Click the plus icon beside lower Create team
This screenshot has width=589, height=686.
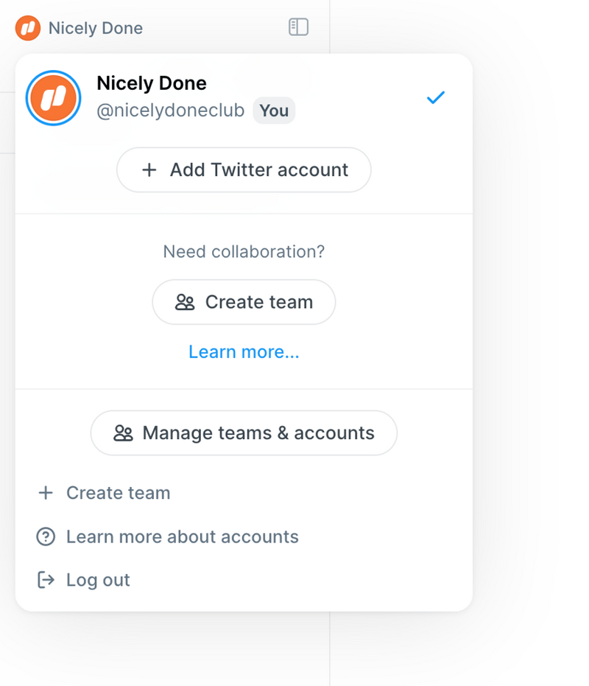[46, 492]
